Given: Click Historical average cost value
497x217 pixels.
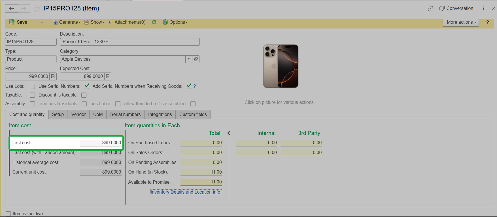Looking at the screenshot, I should pyautogui.click(x=101, y=163).
